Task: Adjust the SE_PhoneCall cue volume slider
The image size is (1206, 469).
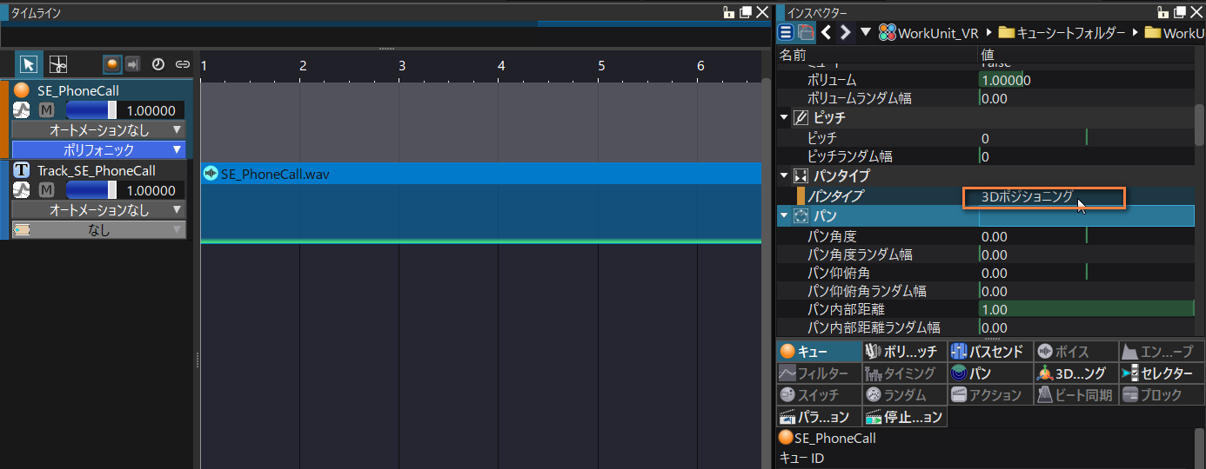Action: pos(91,110)
